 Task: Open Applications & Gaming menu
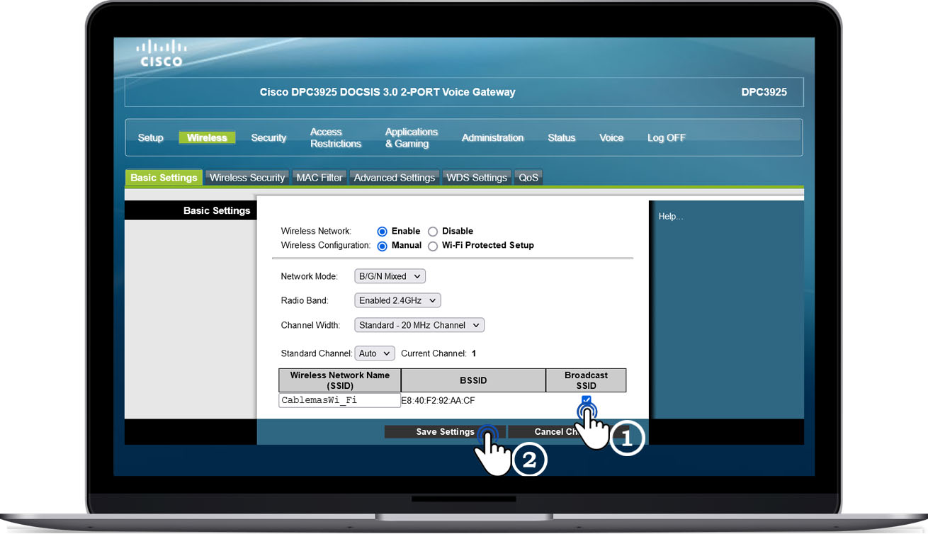pyautogui.click(x=412, y=137)
